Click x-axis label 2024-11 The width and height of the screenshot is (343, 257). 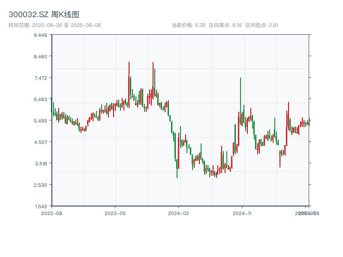[242, 213]
